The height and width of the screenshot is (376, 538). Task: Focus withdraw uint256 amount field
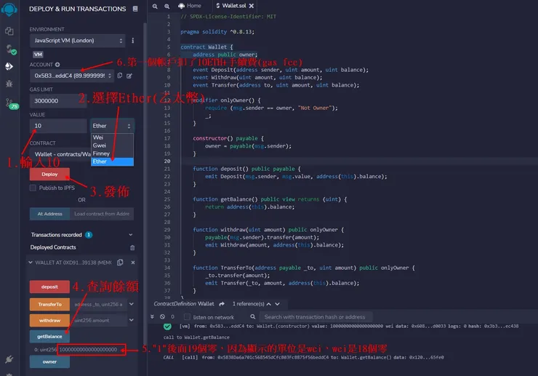[98, 321]
